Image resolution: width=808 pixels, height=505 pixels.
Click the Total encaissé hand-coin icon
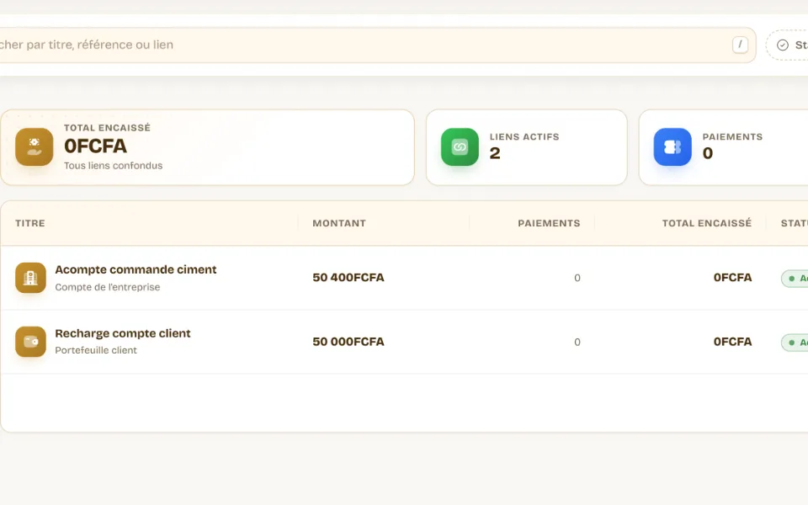click(34, 146)
